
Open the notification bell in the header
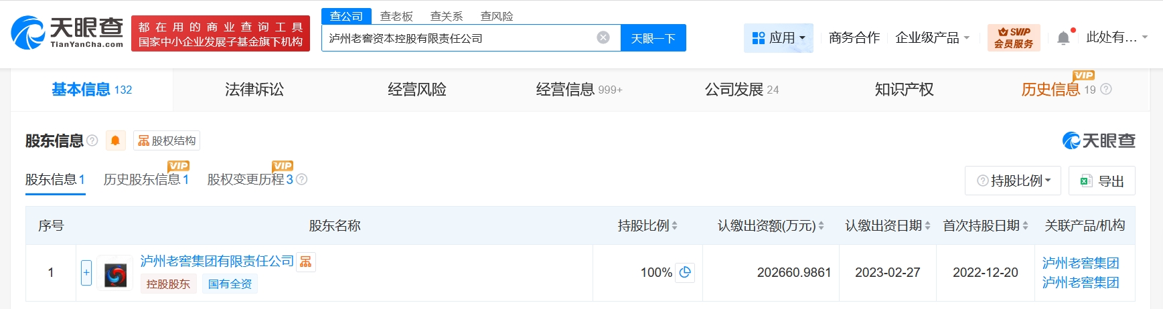click(1063, 38)
